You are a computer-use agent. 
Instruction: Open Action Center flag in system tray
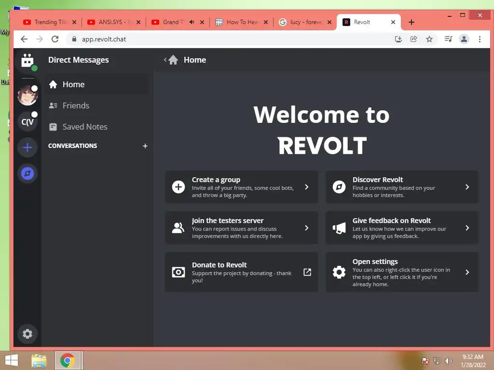coord(425,360)
